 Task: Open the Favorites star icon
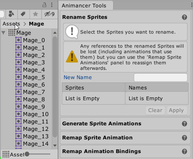(35, 14)
